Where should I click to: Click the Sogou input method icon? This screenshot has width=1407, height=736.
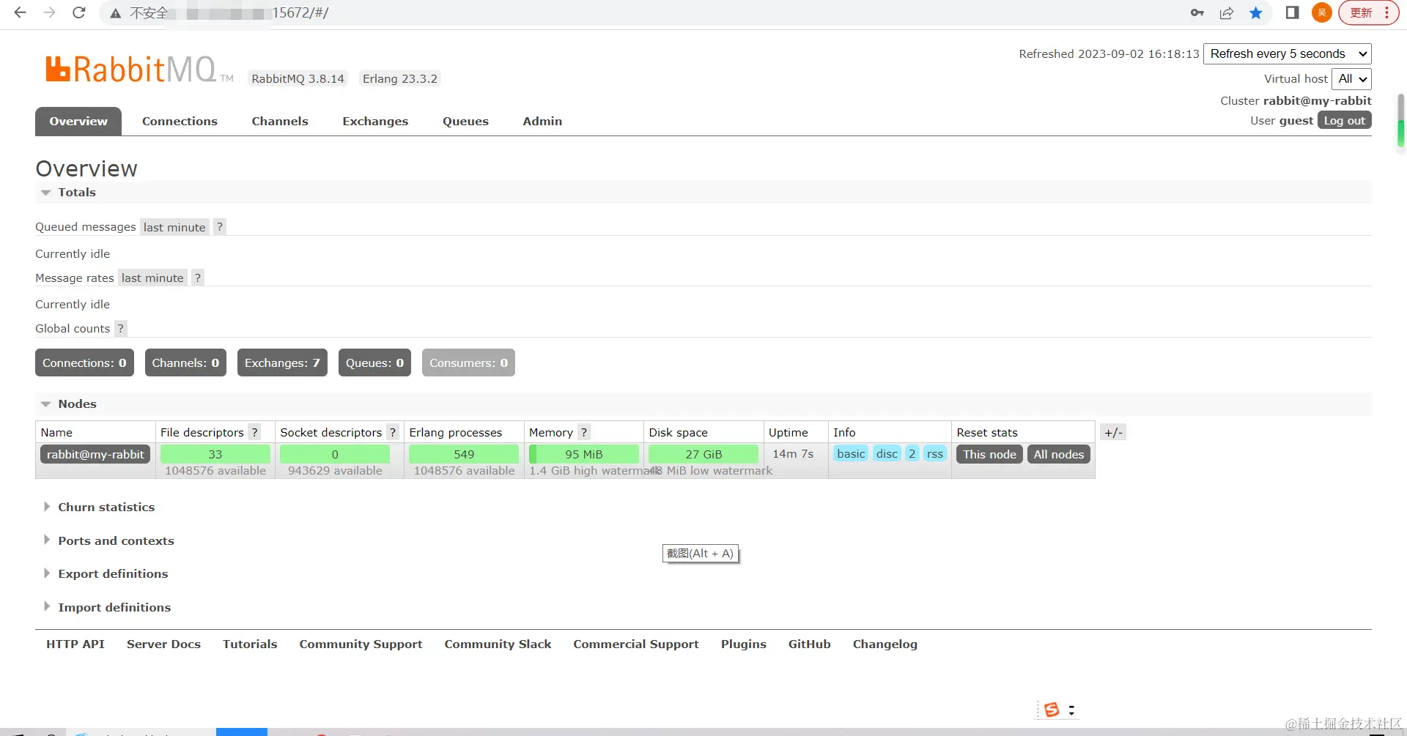(1052, 710)
